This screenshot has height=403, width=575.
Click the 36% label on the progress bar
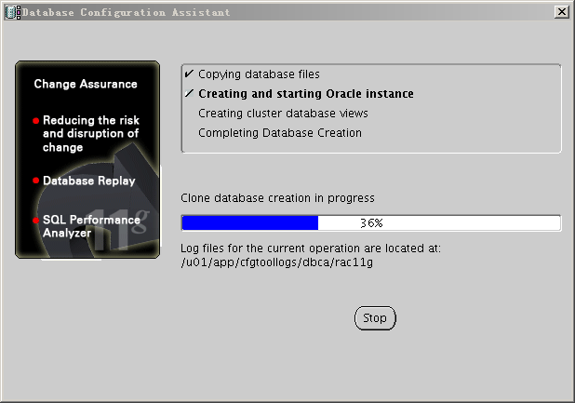371,223
